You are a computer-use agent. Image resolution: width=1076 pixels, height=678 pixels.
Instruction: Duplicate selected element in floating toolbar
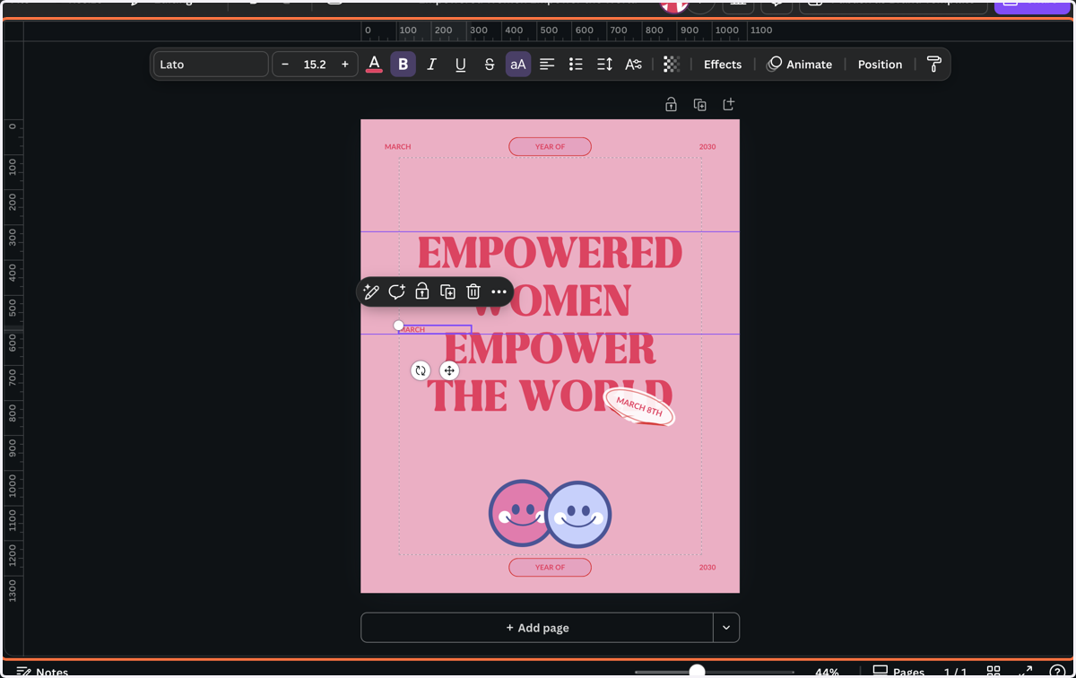click(447, 291)
